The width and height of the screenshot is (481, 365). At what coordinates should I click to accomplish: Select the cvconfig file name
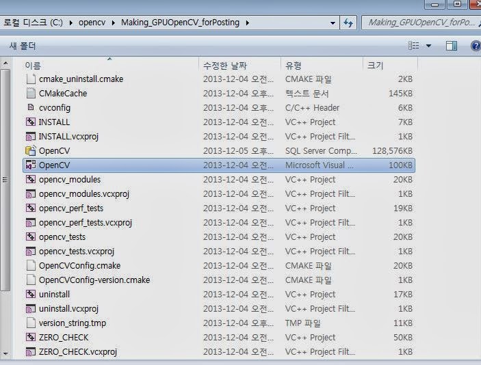tap(55, 107)
